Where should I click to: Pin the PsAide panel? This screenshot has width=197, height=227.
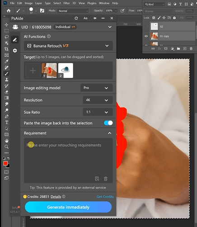95,18
